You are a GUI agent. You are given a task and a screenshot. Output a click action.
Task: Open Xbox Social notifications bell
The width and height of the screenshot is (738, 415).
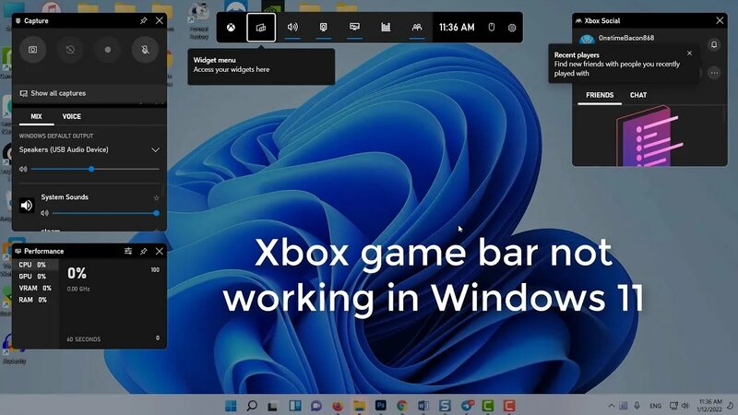714,44
